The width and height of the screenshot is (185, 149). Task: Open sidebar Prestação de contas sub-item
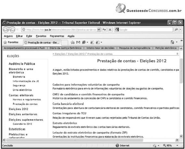pyautogui.click(x=25, y=104)
